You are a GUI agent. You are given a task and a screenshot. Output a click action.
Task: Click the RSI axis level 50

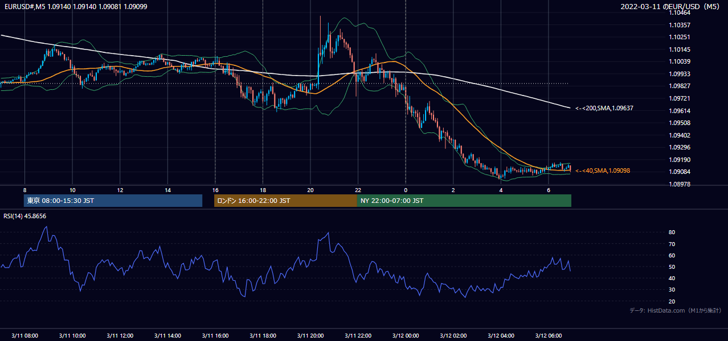672,267
